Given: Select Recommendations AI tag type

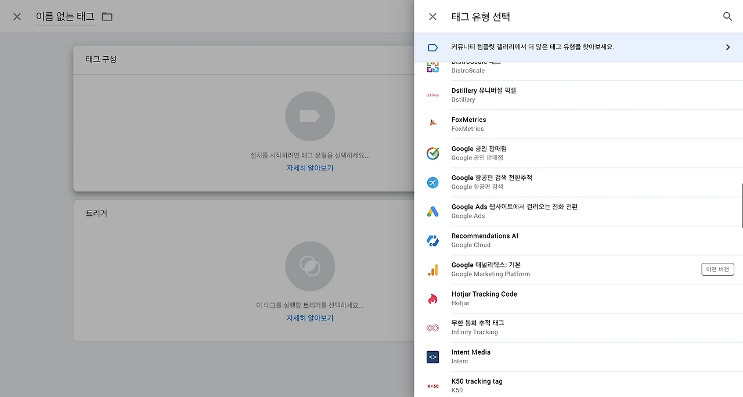Looking at the screenshot, I should pos(578,240).
